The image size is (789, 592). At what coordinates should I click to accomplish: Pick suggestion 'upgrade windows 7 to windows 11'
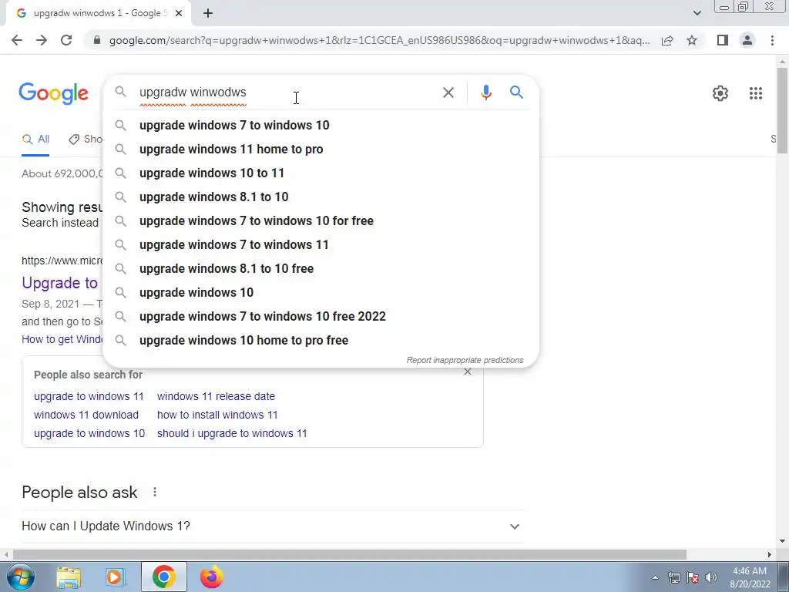click(x=321, y=245)
